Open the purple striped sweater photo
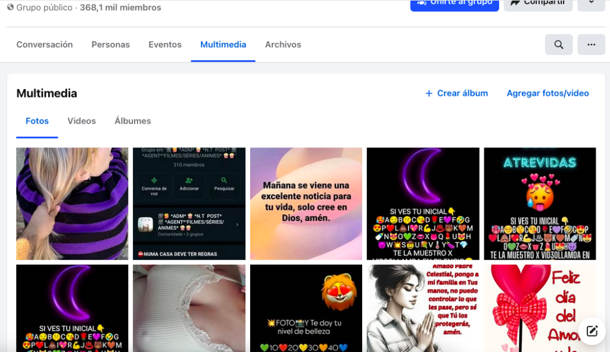The width and height of the screenshot is (610, 352). [x=72, y=203]
